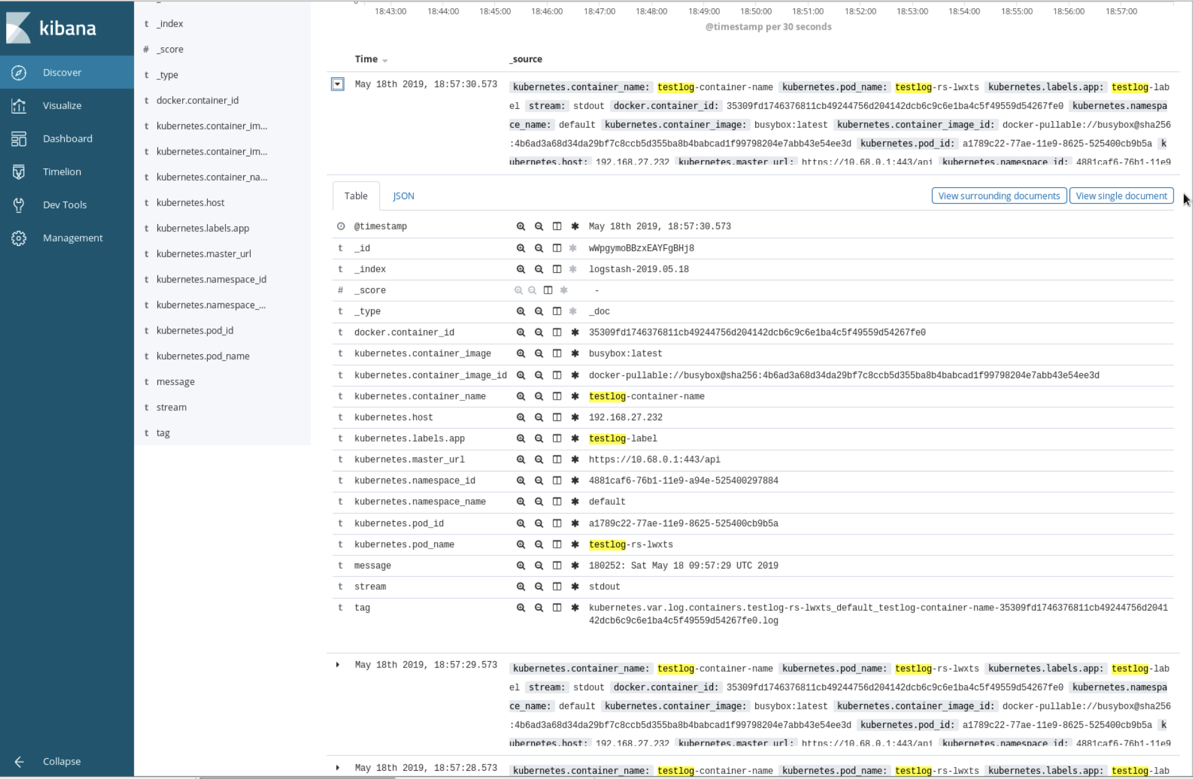Toggle column for tag field
Screen dimensions: 1193x779
[x=557, y=608]
